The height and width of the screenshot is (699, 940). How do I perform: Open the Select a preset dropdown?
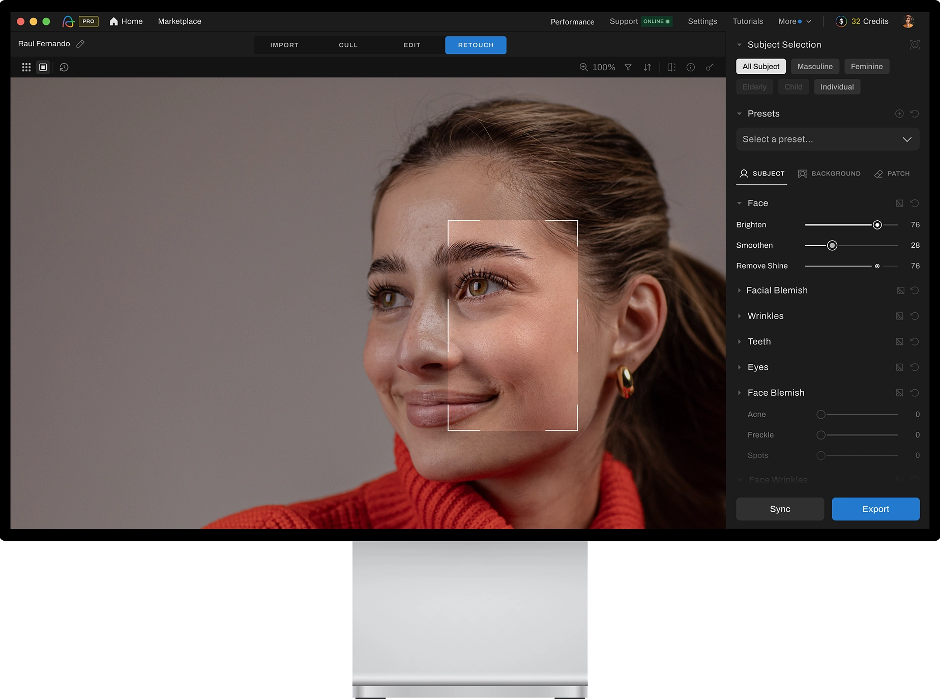(x=827, y=139)
